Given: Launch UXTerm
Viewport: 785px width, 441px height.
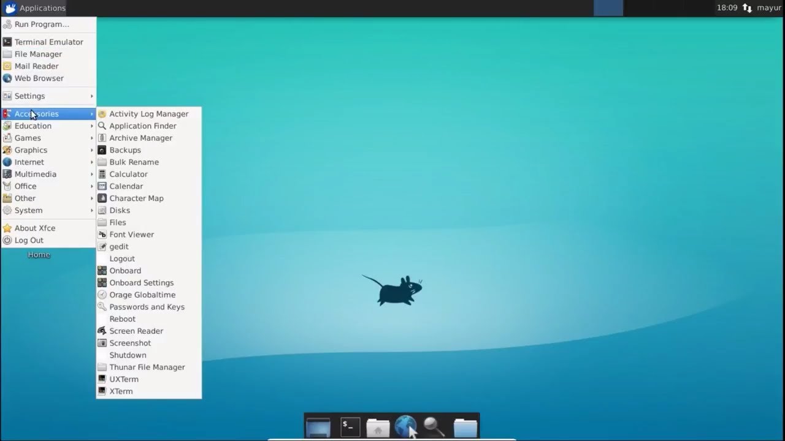Looking at the screenshot, I should [149, 380].
